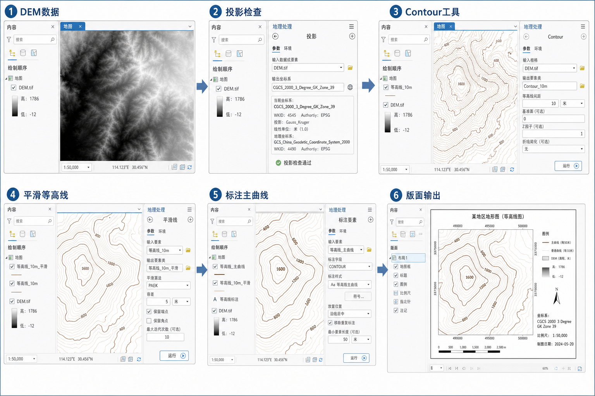Click 最小要素长度 field showing 50

[x=339, y=340]
